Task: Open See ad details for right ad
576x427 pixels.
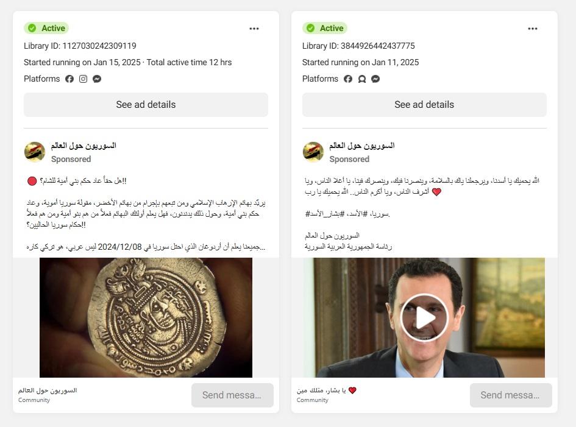Action: pyautogui.click(x=424, y=105)
